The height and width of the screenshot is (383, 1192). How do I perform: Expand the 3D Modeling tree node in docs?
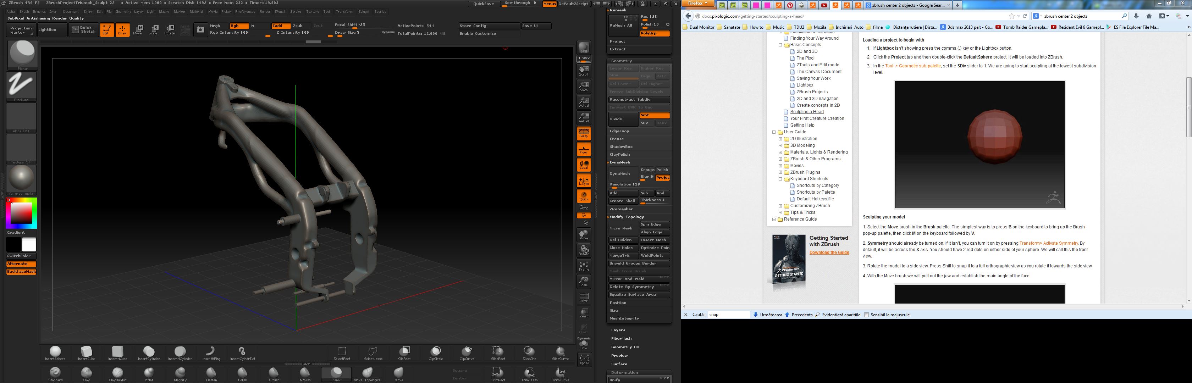point(780,145)
